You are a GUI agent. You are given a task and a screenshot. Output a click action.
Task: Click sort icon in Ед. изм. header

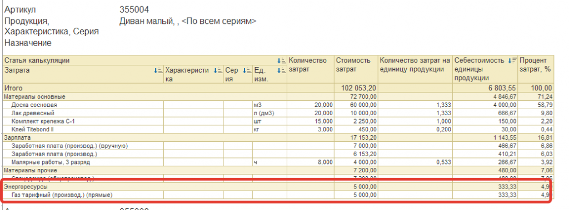click(281, 70)
